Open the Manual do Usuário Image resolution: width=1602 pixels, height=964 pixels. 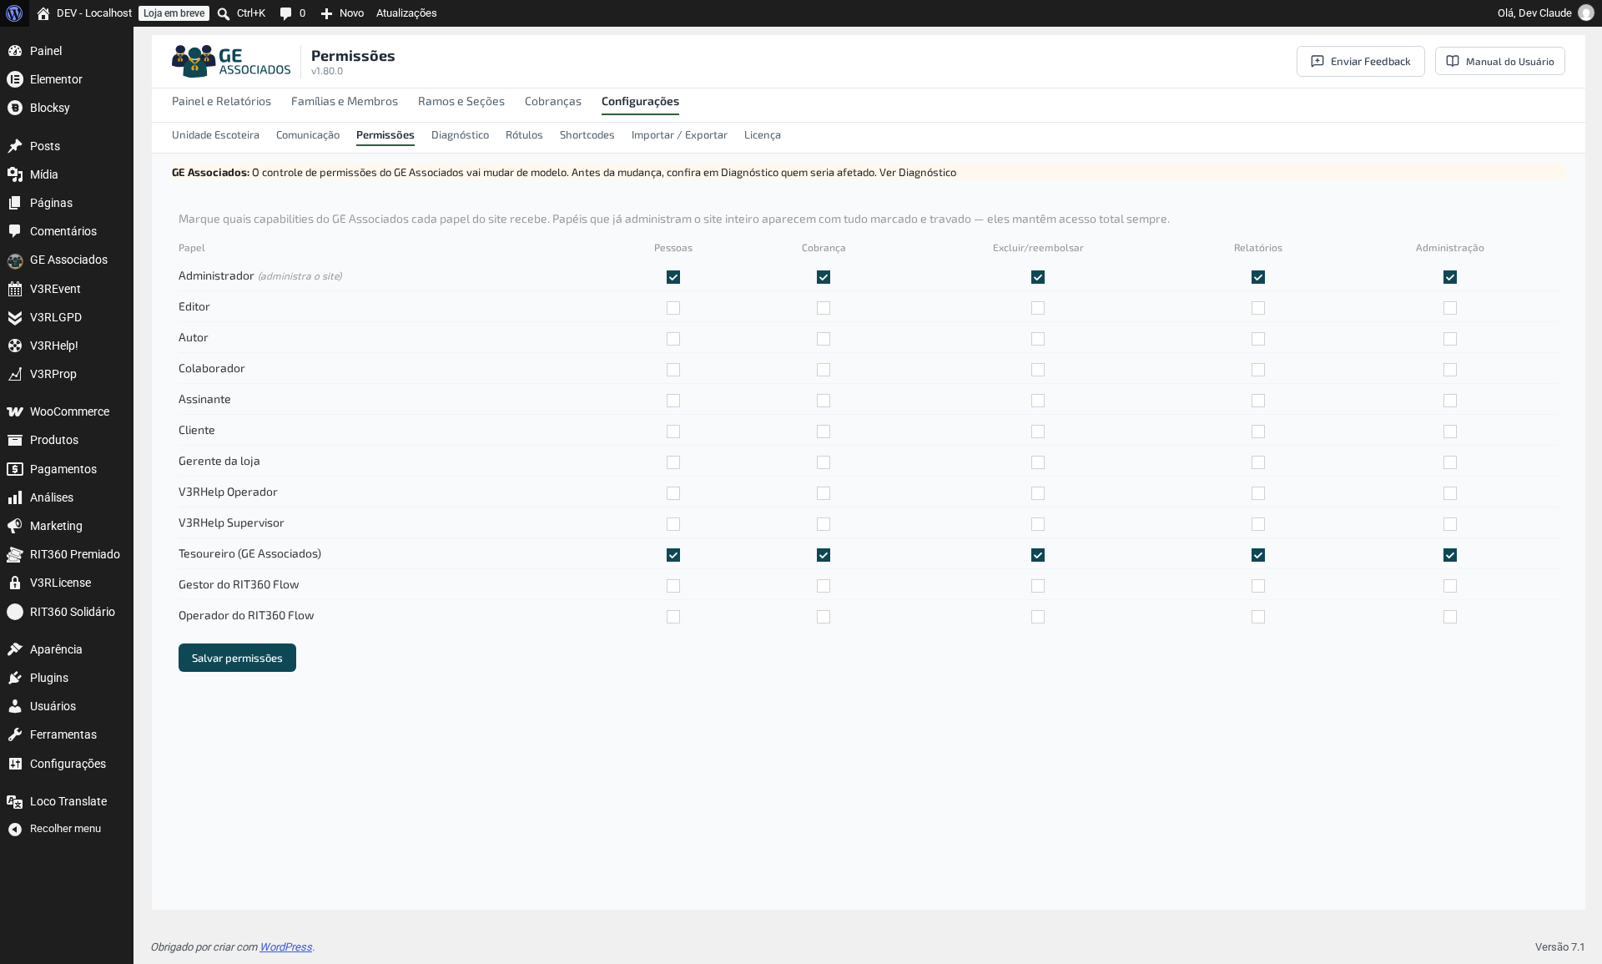tap(1499, 61)
